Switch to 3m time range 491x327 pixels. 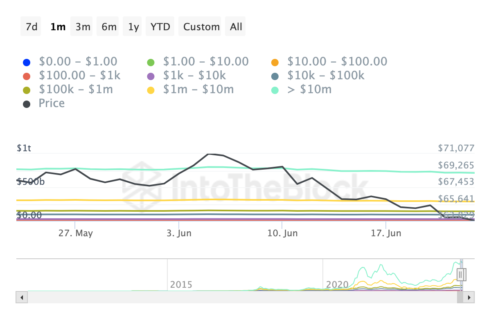coord(83,27)
